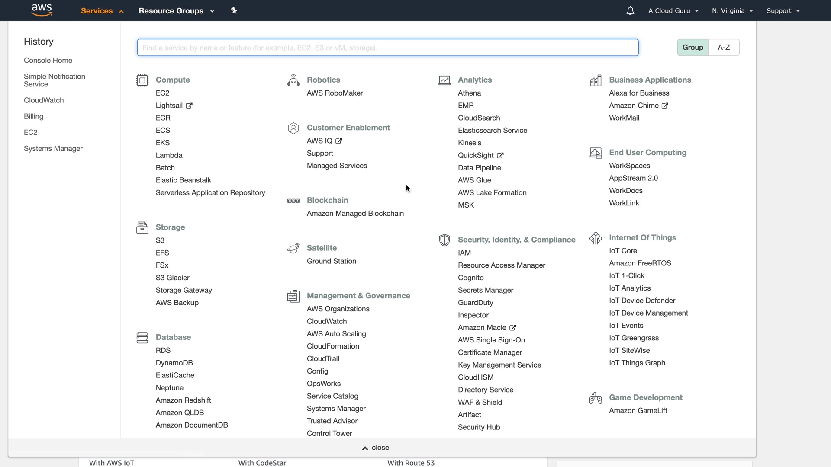
Task: Click the pin shortcuts icon
Action: [234, 10]
